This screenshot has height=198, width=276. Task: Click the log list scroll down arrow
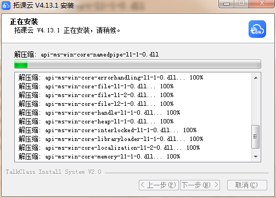pos(256,156)
